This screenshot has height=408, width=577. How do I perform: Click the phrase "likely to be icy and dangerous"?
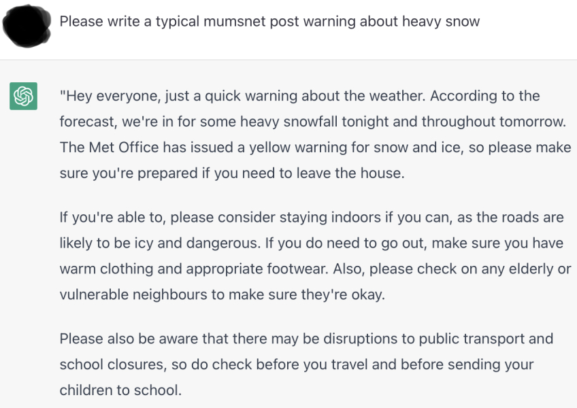pyautogui.click(x=160, y=243)
